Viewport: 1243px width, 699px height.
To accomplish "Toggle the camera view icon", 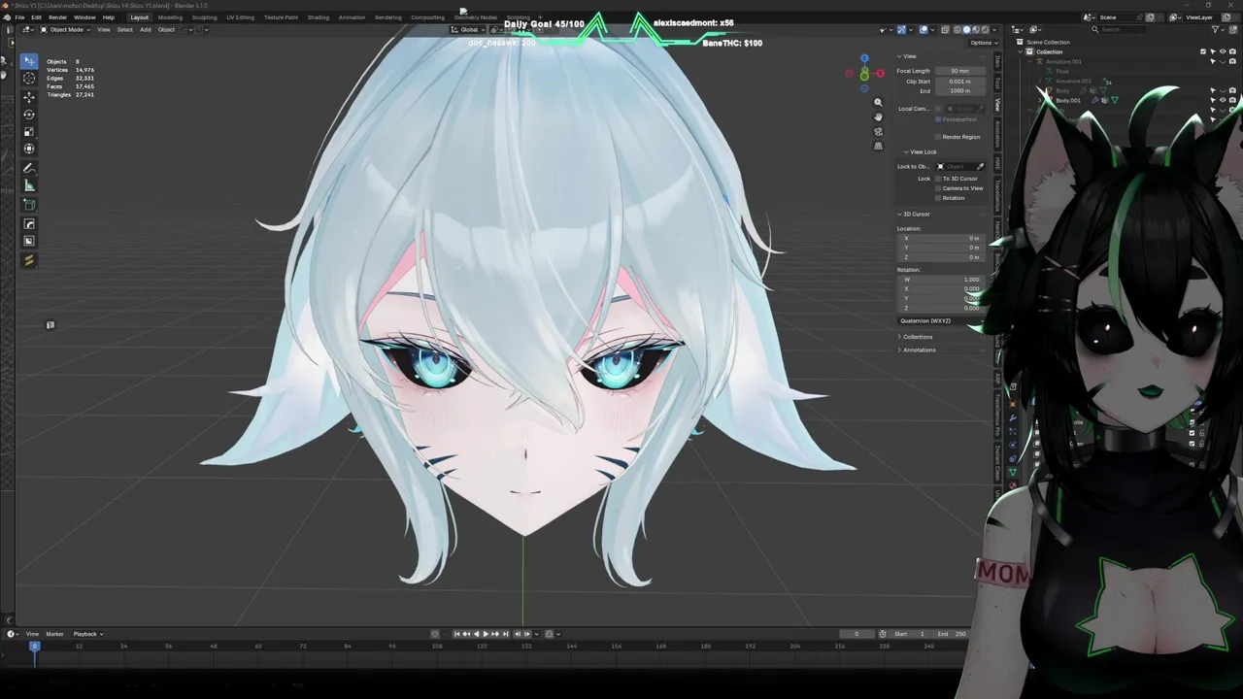I will tap(878, 131).
